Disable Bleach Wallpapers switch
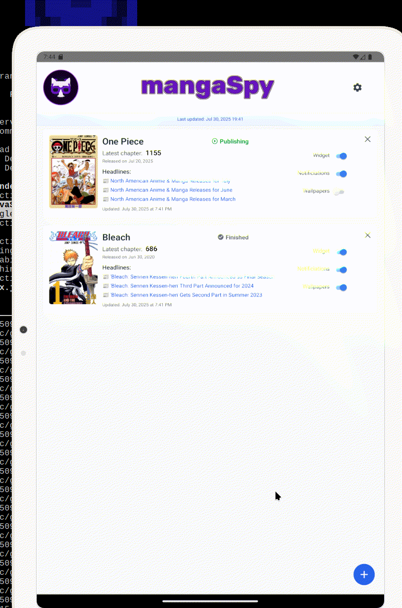This screenshot has width=402, height=608. [x=341, y=287]
